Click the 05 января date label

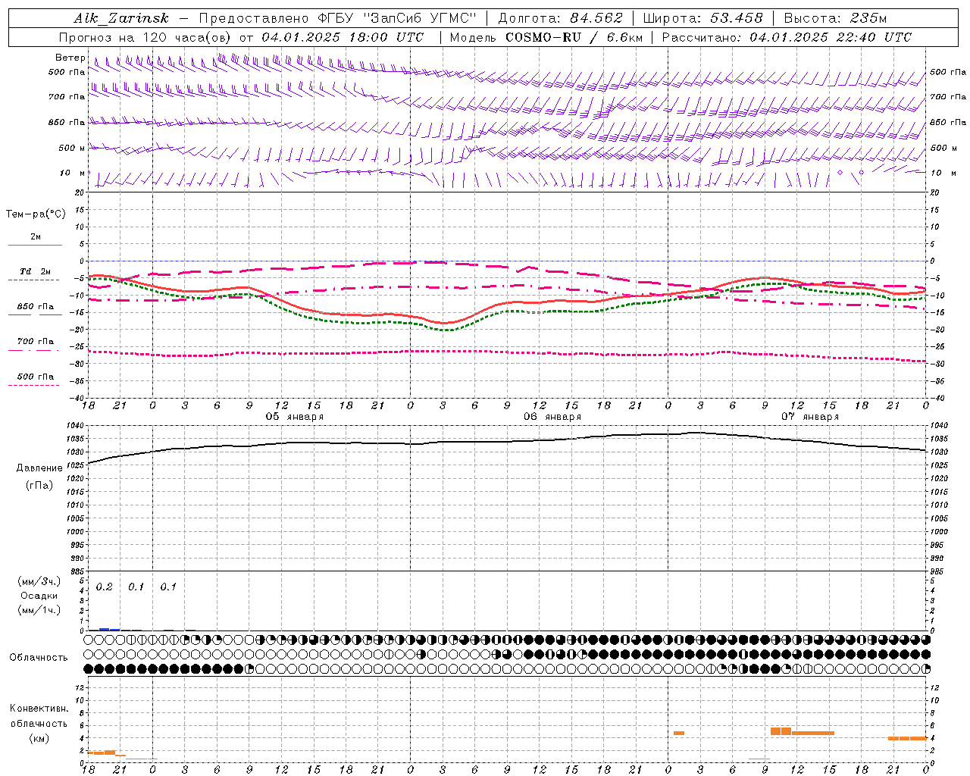[x=294, y=417]
